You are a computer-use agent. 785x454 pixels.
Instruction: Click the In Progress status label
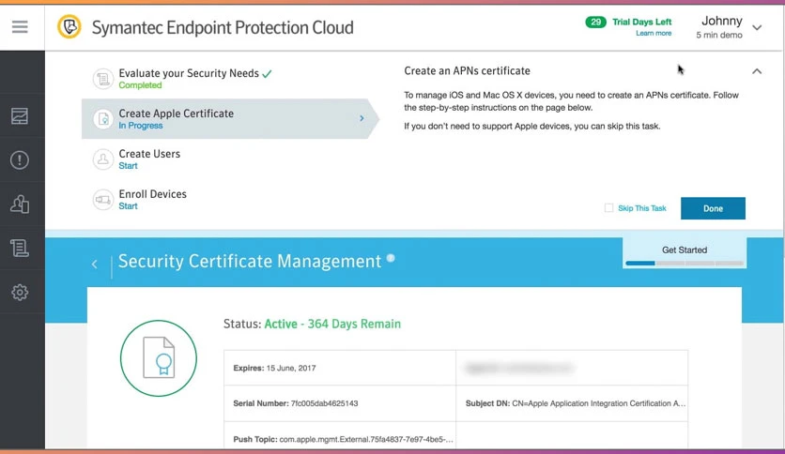(x=141, y=126)
